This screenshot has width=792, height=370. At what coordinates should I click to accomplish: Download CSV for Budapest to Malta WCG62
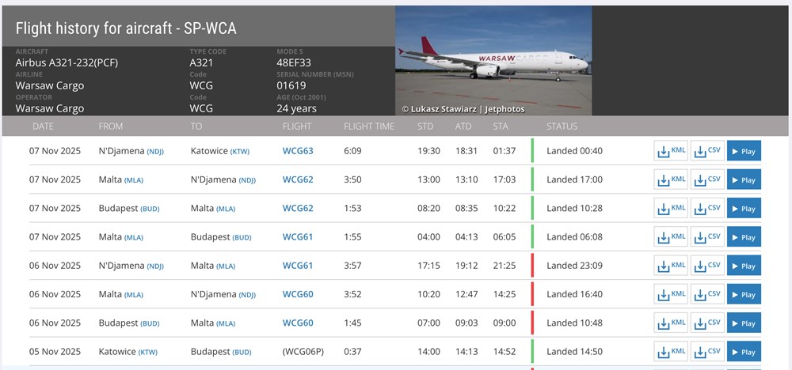coord(707,208)
